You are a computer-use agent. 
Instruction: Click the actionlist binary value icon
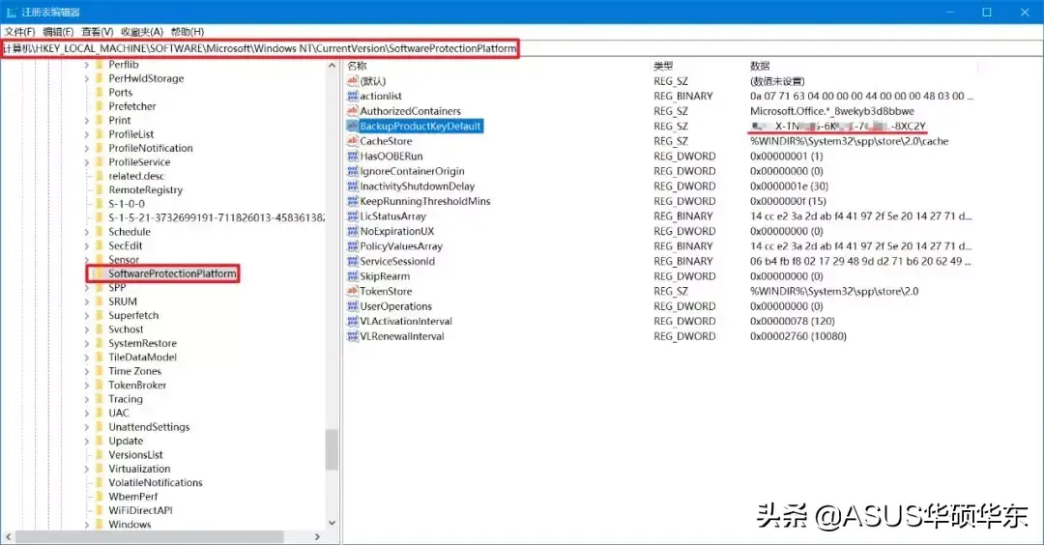(352, 96)
